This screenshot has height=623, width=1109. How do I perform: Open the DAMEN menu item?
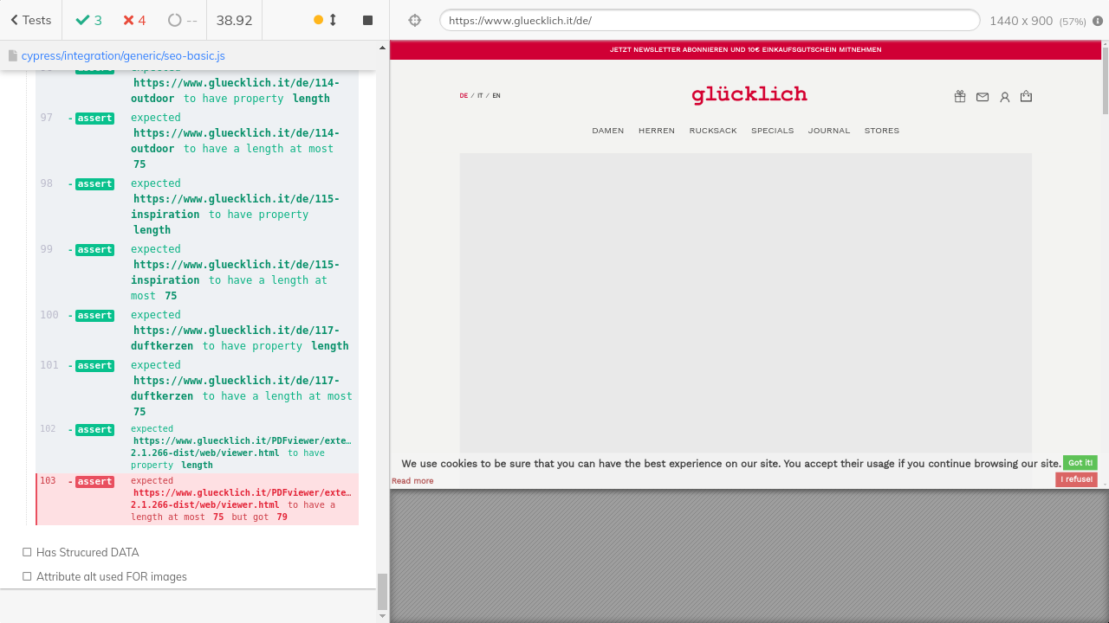point(608,131)
